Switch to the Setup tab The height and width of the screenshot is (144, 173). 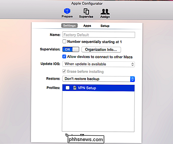pos(105,26)
